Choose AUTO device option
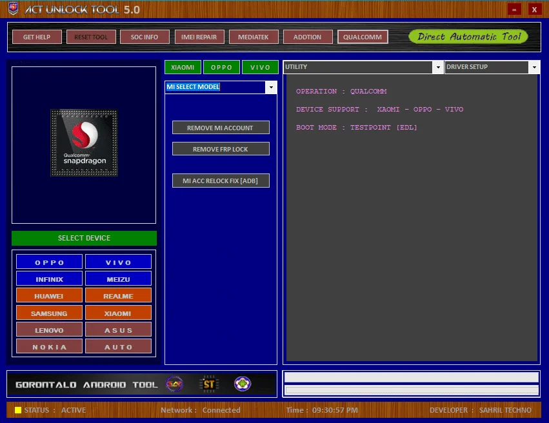The height and width of the screenshot is (423, 549). 118,346
